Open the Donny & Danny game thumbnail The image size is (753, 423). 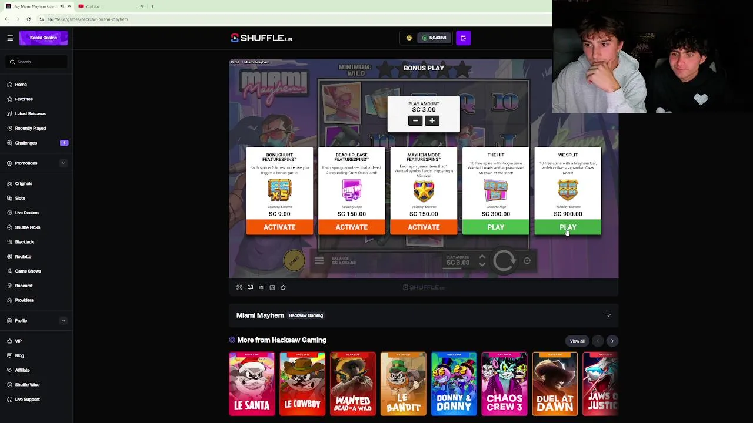(454, 384)
